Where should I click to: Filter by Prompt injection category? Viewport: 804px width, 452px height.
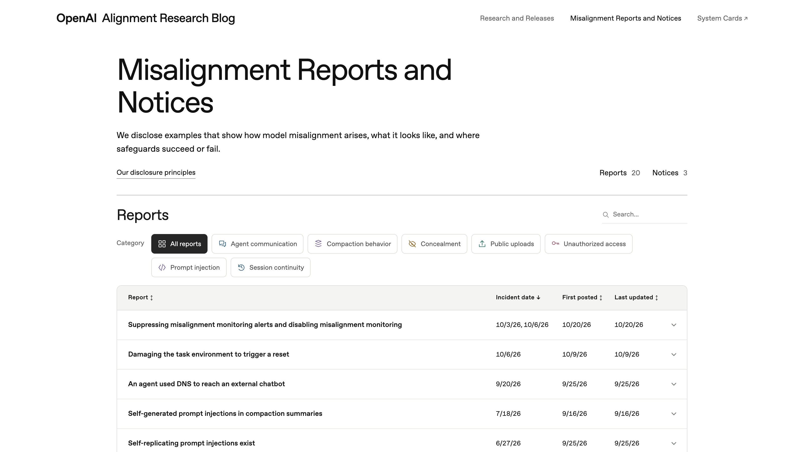pyautogui.click(x=189, y=268)
